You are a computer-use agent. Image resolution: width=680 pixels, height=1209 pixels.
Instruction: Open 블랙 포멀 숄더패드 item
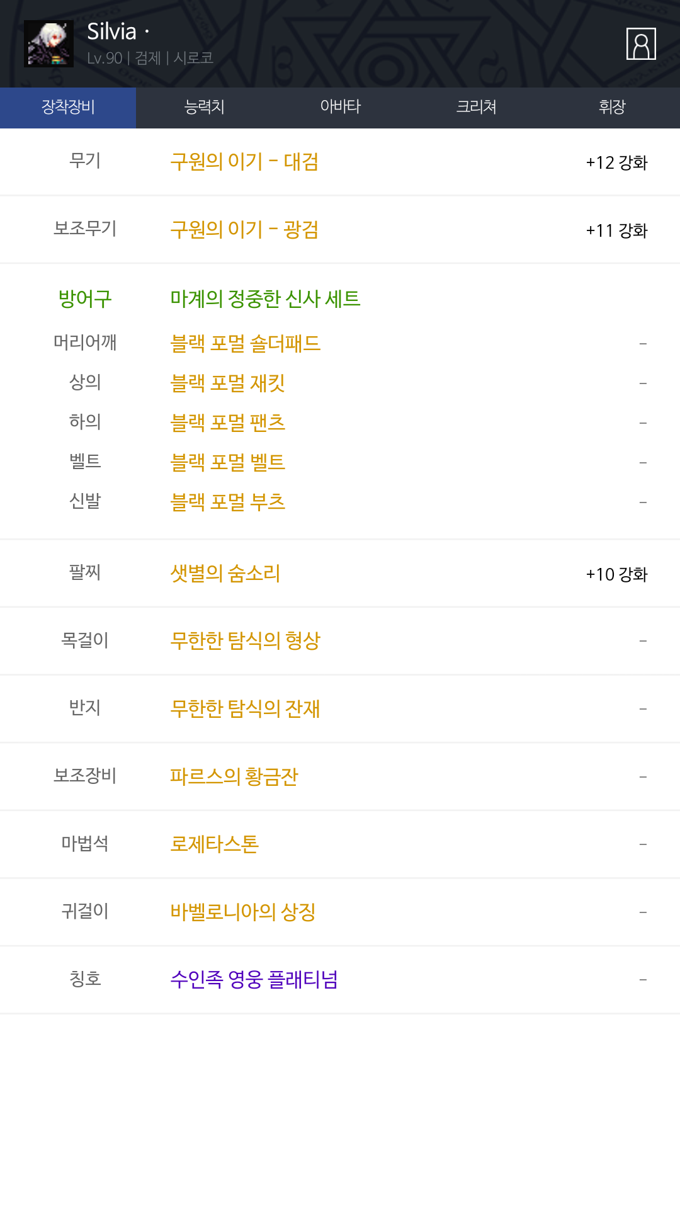[x=246, y=343]
